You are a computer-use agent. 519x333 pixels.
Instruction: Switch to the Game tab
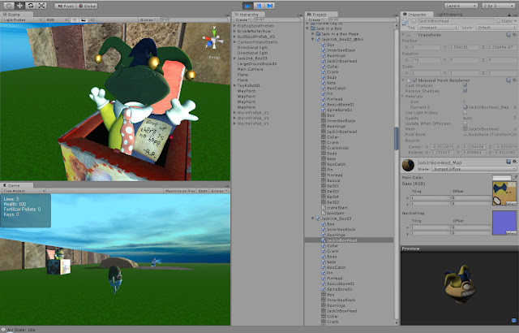[x=16, y=185]
